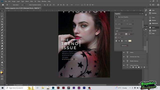Select the Zoom tool in the toolbox
The image size is (160, 90).
click(2, 65)
